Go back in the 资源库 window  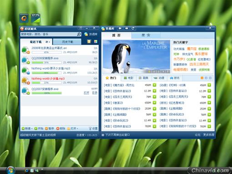tap(120, 28)
